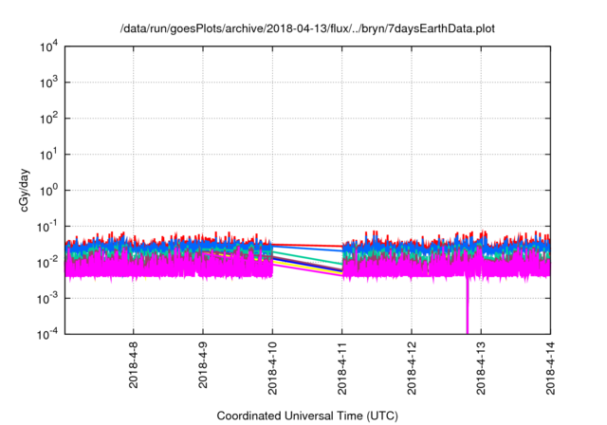The height and width of the screenshot is (425, 607).
Task: Click the 10^3 y-axis tick label
Action: (48, 83)
